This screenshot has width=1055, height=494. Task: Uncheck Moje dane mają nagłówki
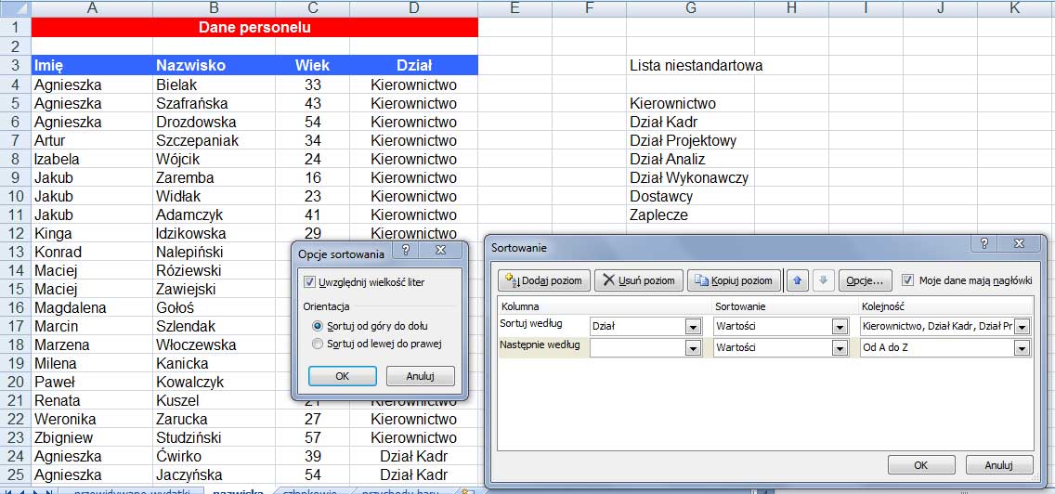pos(907,279)
